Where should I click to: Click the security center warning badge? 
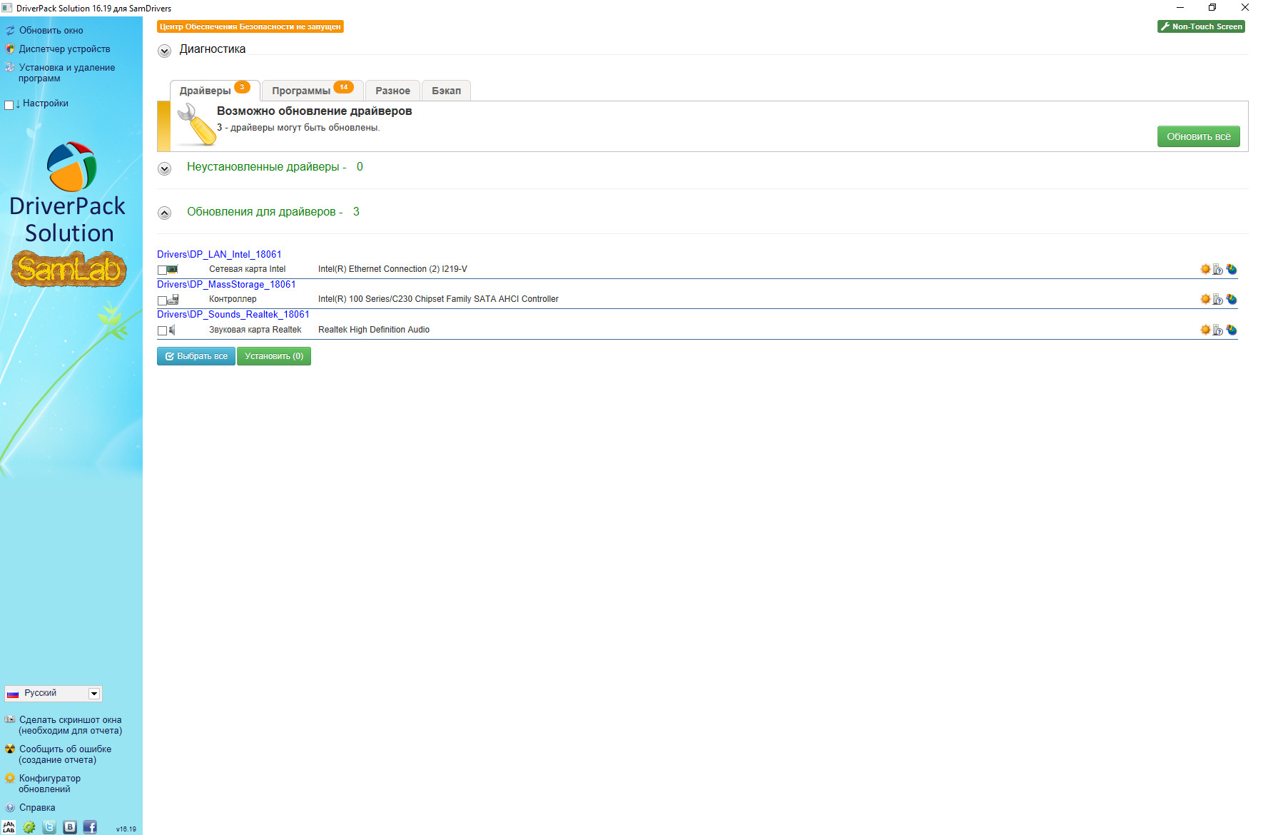(x=250, y=26)
